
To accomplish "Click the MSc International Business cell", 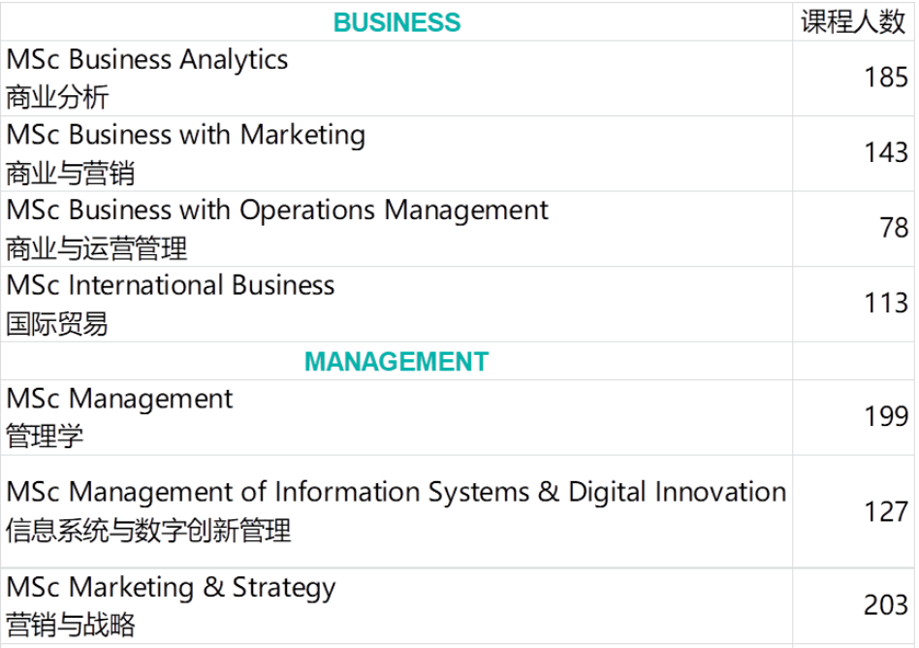I will [x=171, y=286].
